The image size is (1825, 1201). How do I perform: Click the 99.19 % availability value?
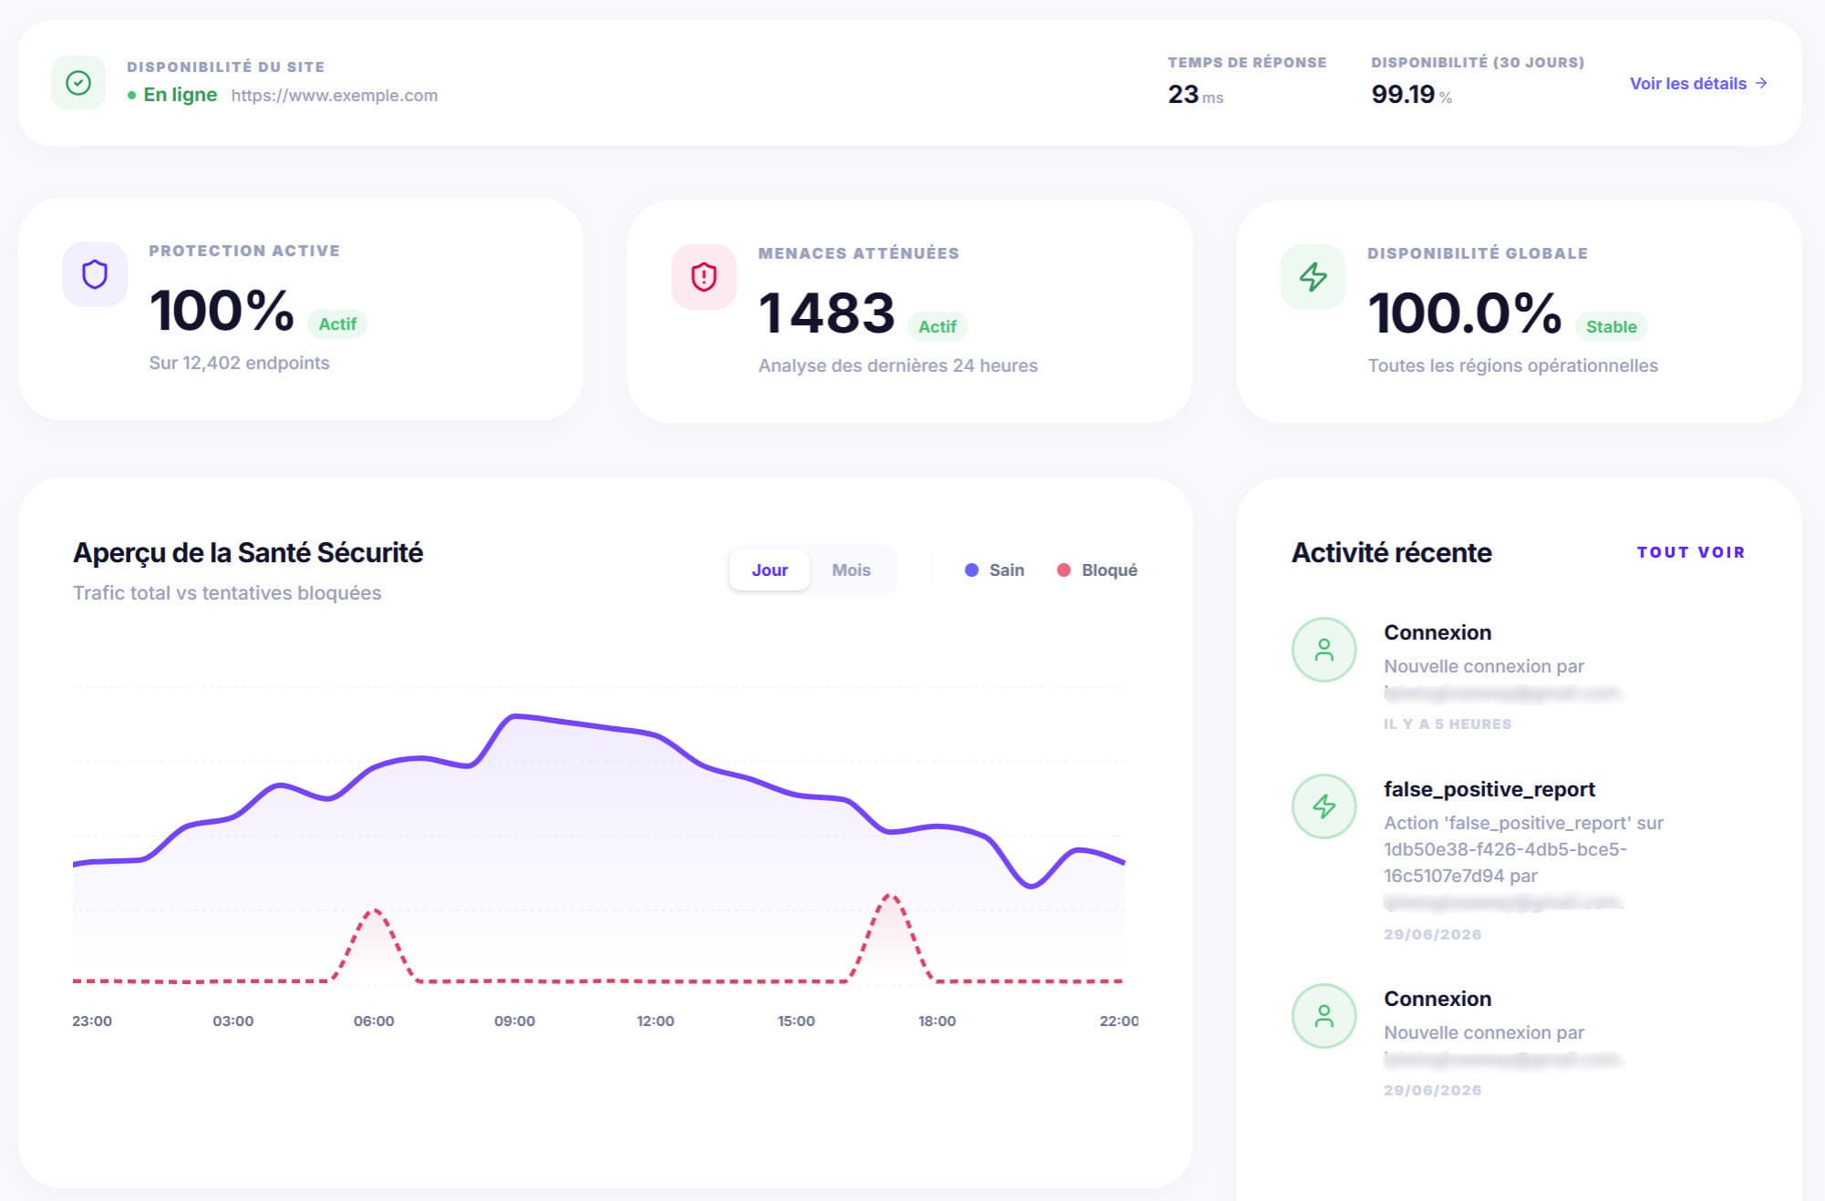click(x=1411, y=95)
